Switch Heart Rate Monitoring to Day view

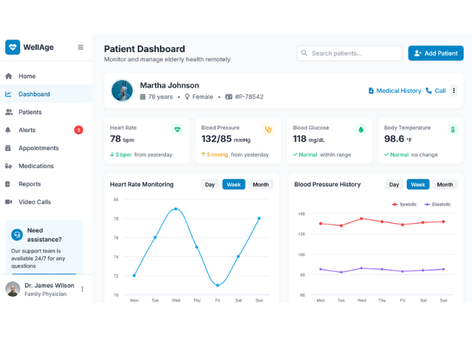(210, 185)
